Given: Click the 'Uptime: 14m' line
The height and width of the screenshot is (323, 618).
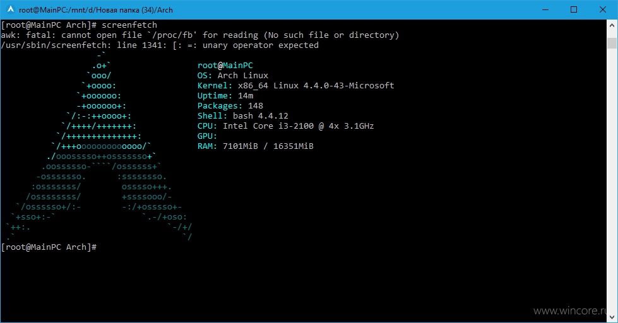Looking at the screenshot, I should pyautogui.click(x=225, y=96).
